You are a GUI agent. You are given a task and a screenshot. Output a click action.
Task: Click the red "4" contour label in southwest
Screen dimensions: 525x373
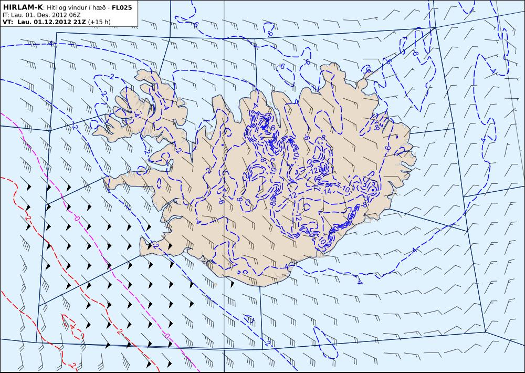(72, 326)
